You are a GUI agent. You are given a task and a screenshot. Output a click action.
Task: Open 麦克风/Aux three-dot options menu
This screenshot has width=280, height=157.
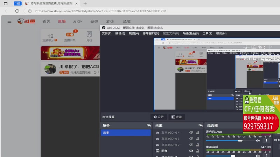tap(266, 141)
